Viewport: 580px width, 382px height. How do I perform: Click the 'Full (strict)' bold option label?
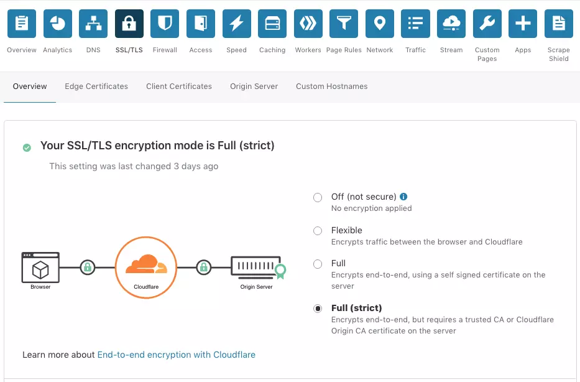point(357,308)
